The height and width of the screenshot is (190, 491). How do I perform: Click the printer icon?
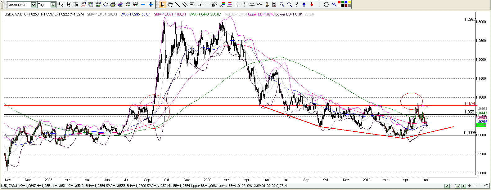coord(113,4)
